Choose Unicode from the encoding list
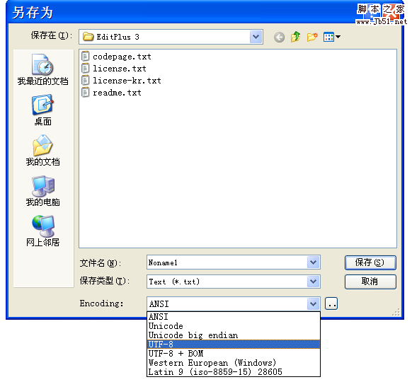The image size is (412, 382). click(x=234, y=326)
